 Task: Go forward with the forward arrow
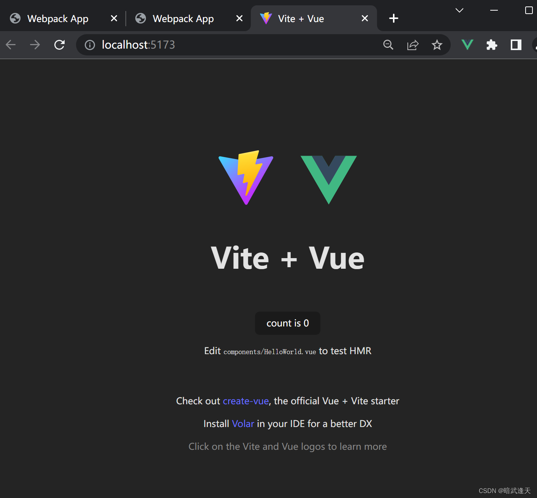click(35, 45)
